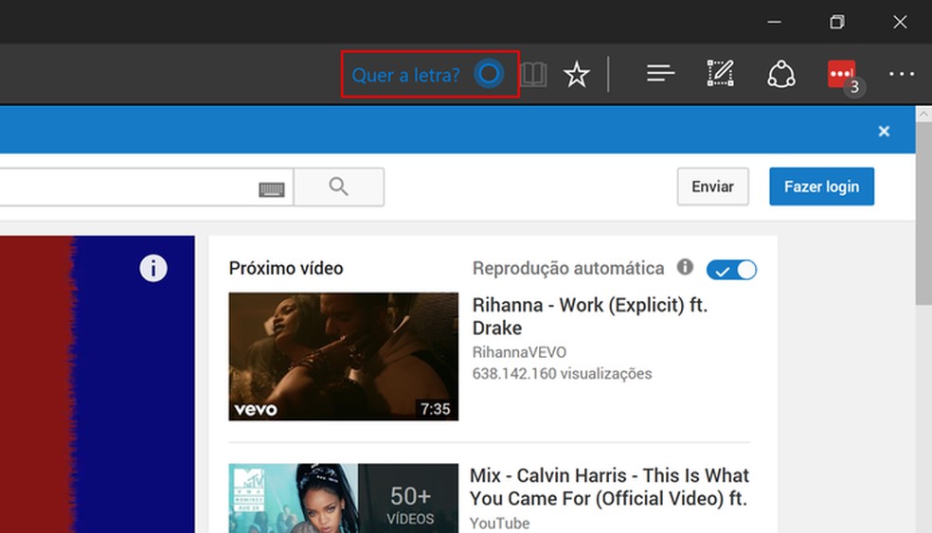This screenshot has height=533, width=932.
Task: Click the 'Próximo vídeo' heading
Action: 286,269
